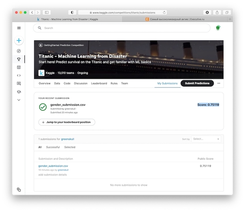Viewport: 245px width, 211px height.
Task: Click the Safari share icon
Action: (217, 13)
